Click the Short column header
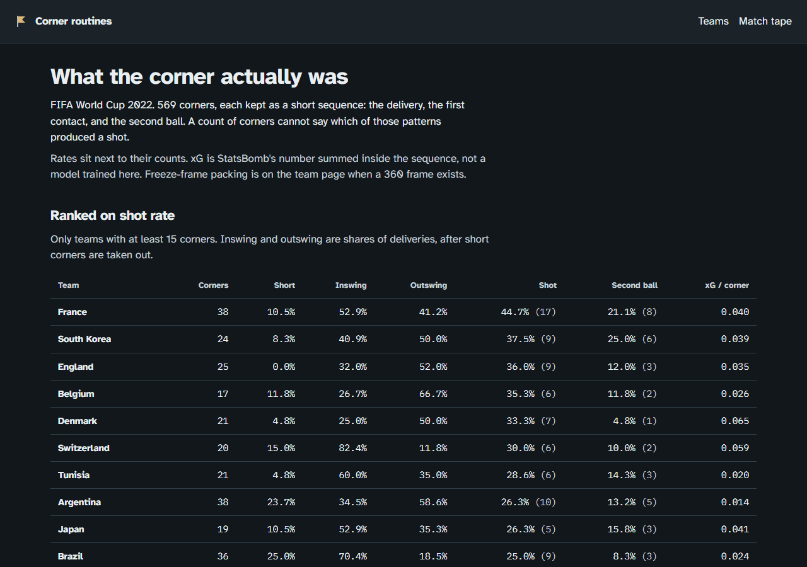807x567 pixels. (x=284, y=285)
